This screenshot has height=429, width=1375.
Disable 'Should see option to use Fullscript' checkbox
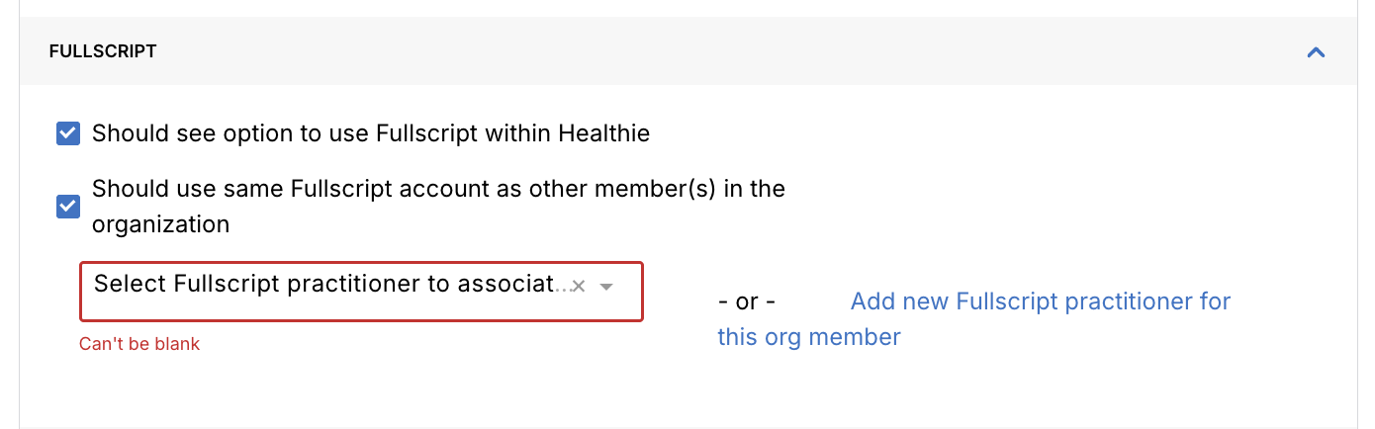[x=68, y=133]
